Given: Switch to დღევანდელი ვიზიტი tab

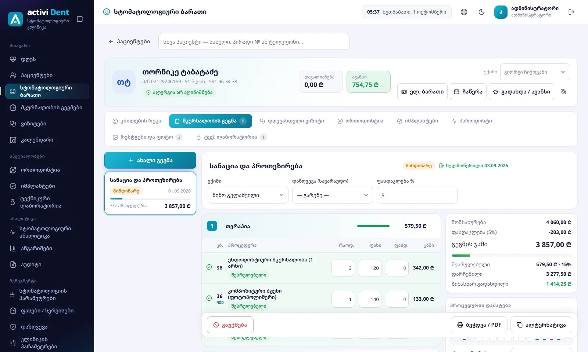Looking at the screenshot, I should [x=292, y=121].
